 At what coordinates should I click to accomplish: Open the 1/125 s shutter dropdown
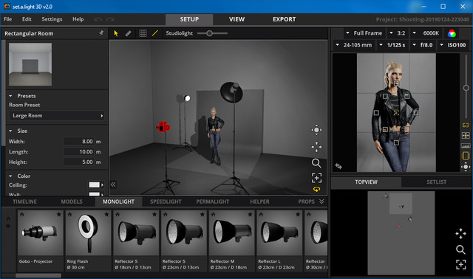point(392,45)
